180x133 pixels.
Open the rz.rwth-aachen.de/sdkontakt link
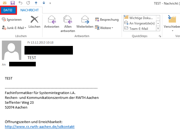(40, 127)
